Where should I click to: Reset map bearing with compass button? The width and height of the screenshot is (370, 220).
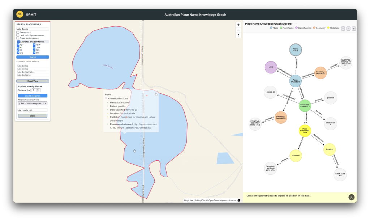[x=238, y=35]
